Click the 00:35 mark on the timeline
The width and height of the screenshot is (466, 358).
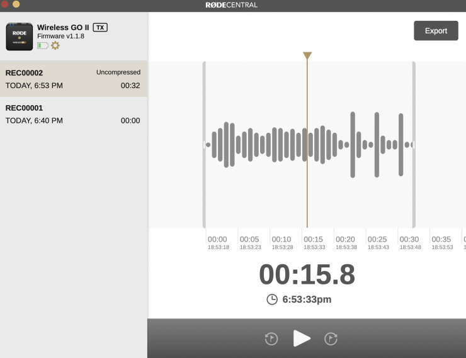click(x=441, y=240)
